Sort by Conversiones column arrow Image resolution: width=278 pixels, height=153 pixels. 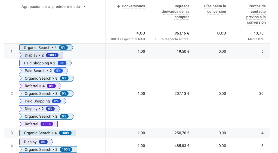(119, 6)
